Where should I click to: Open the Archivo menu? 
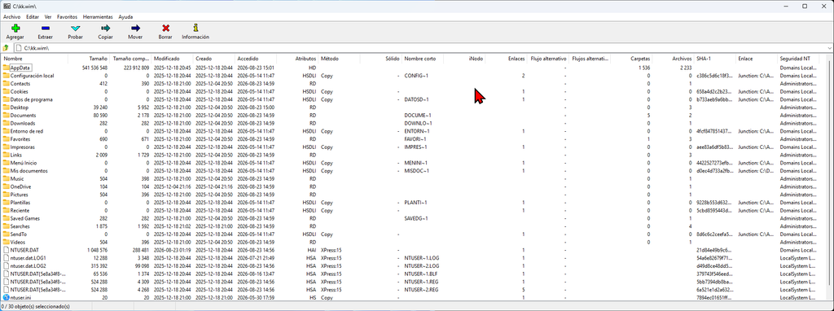coord(11,17)
